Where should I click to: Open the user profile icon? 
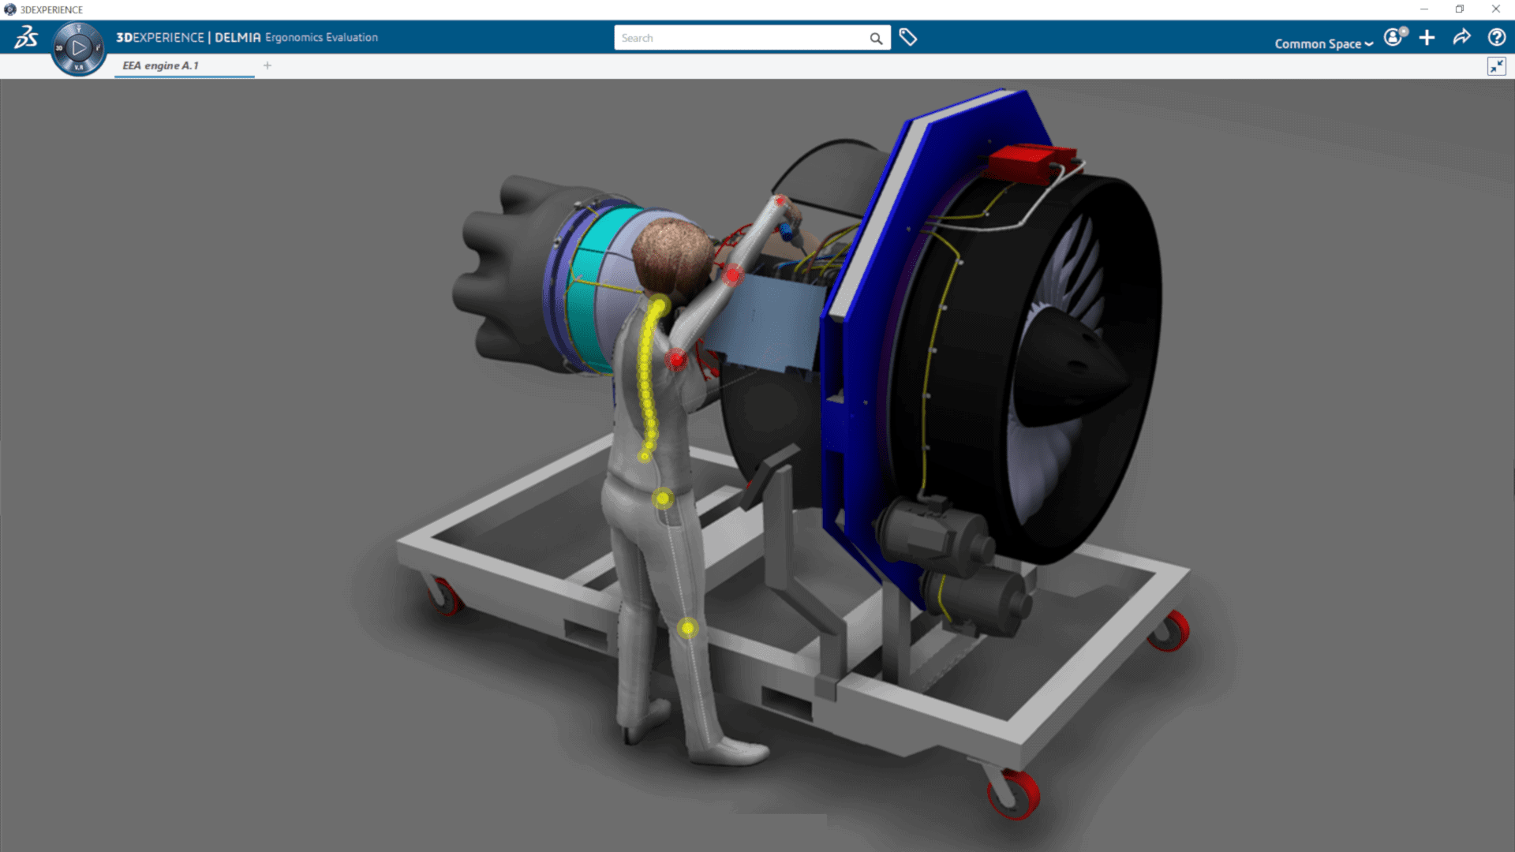tap(1393, 37)
